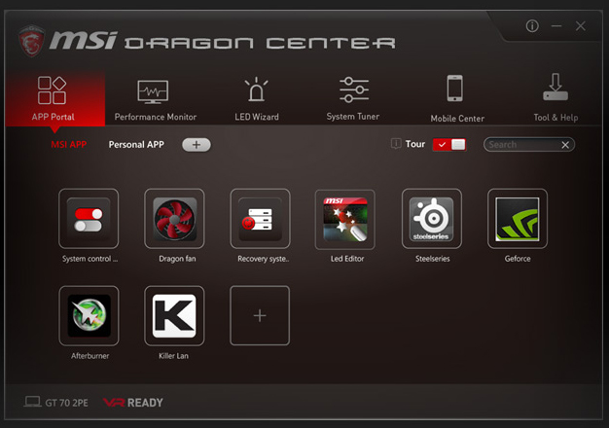Close the Dragon Center window
This screenshot has width=609, height=428.
click(581, 26)
